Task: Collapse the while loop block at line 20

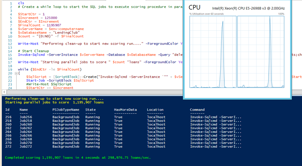Action: pos(16,73)
